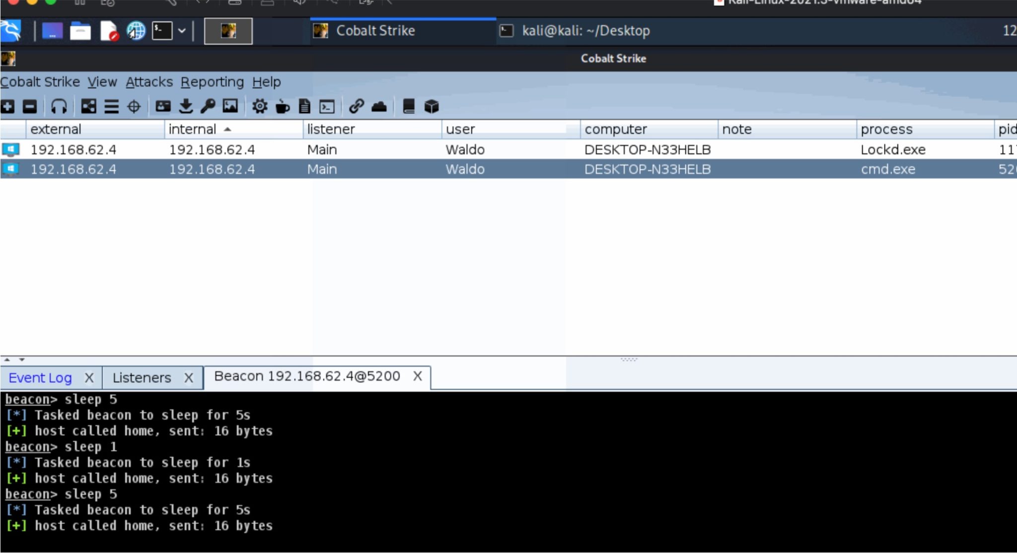Click the cloud manage web server icon

[x=379, y=106]
